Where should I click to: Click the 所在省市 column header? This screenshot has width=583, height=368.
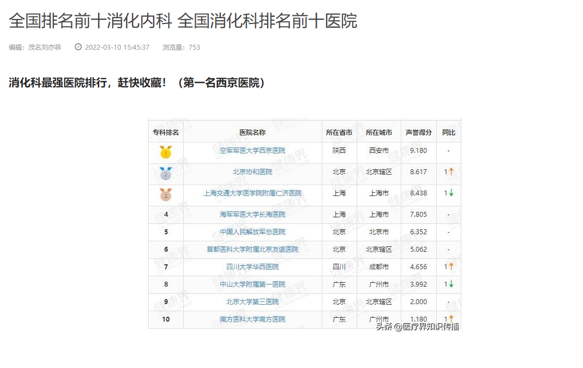click(x=339, y=133)
